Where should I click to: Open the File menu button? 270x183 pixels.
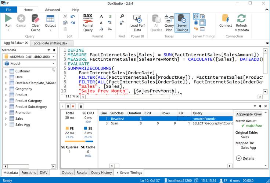[8, 10]
